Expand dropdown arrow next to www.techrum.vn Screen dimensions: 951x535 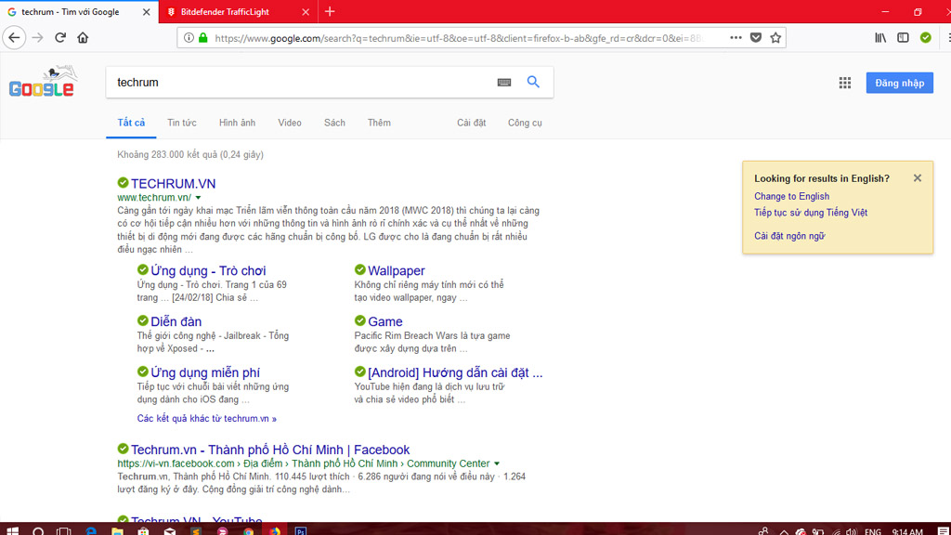(x=199, y=198)
